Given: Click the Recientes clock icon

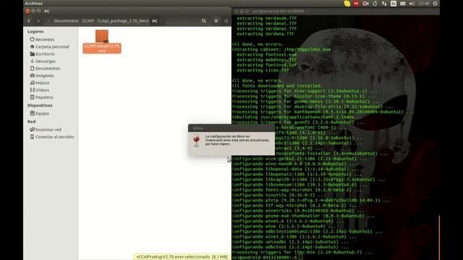Looking at the screenshot, I should 32,39.
